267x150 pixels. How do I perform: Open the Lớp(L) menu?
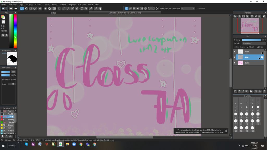[x=22, y=5]
